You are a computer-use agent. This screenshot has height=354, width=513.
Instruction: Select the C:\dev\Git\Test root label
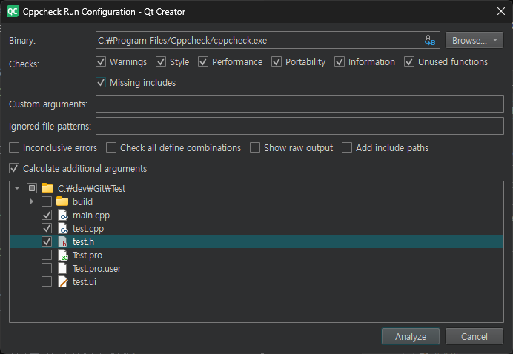(x=92, y=188)
